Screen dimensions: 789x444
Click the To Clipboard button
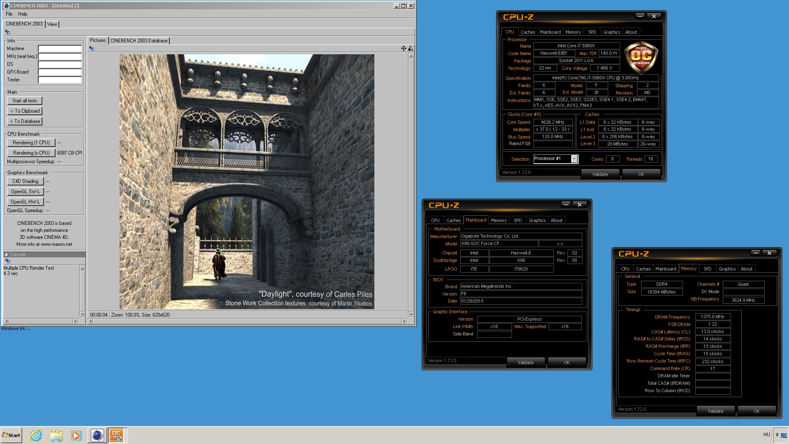point(25,111)
